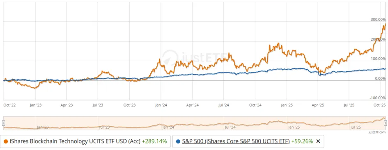Click Jul '24 in the range navigator

coord(230,127)
